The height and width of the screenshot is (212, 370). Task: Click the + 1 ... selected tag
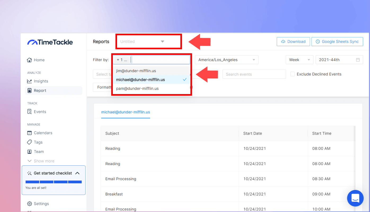coord(122,60)
